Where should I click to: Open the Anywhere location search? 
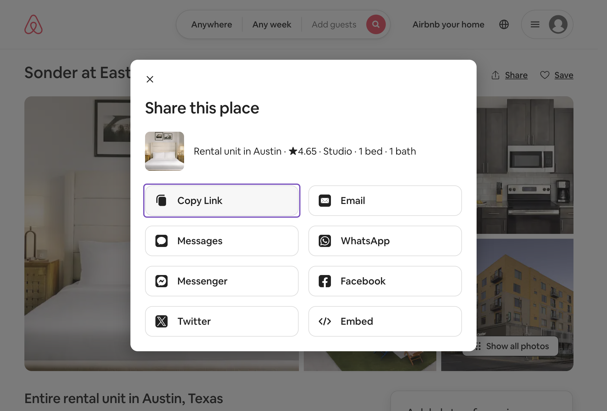point(211,24)
